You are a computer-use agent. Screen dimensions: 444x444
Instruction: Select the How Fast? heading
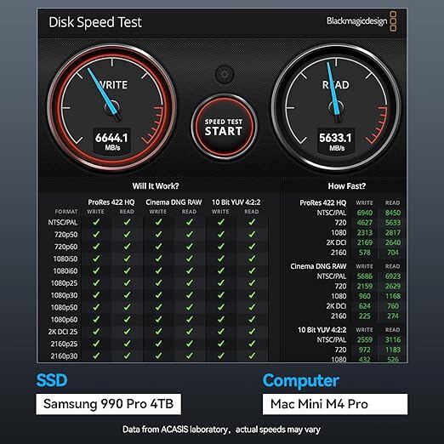[346, 186]
